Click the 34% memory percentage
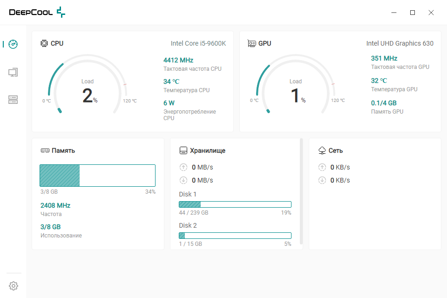This screenshot has height=298, width=447. pyautogui.click(x=150, y=192)
